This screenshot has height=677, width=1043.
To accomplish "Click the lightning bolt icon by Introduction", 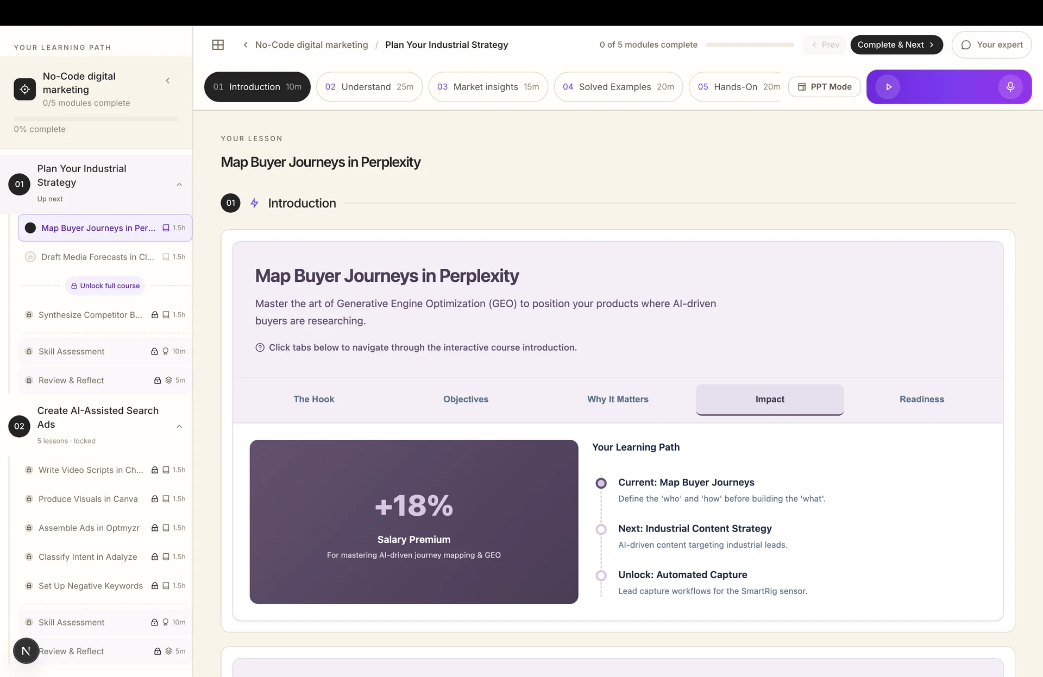I will click(x=254, y=203).
